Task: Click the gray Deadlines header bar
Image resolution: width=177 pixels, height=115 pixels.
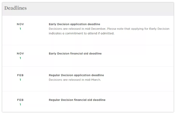Action: 88,9
